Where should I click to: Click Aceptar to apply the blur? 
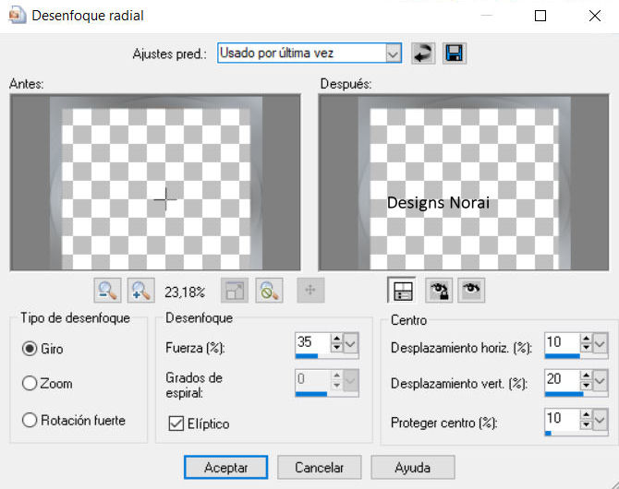tap(225, 468)
